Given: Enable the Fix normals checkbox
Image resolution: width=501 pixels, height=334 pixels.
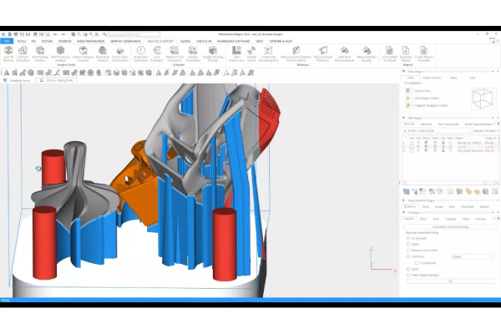Looking at the screenshot, I should coord(407,238).
